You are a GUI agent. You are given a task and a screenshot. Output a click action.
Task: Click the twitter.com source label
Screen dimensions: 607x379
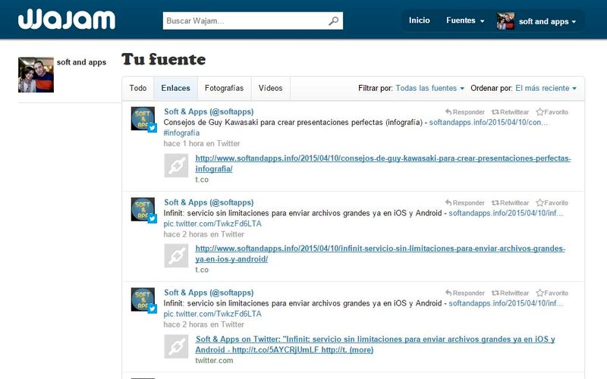[214, 361]
